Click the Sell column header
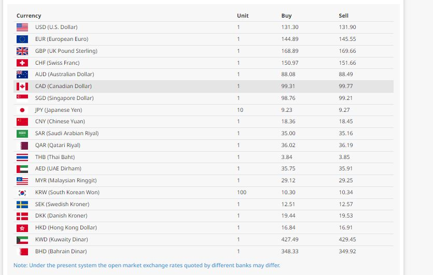Image resolution: width=433 pixels, height=275 pixels. (x=343, y=16)
